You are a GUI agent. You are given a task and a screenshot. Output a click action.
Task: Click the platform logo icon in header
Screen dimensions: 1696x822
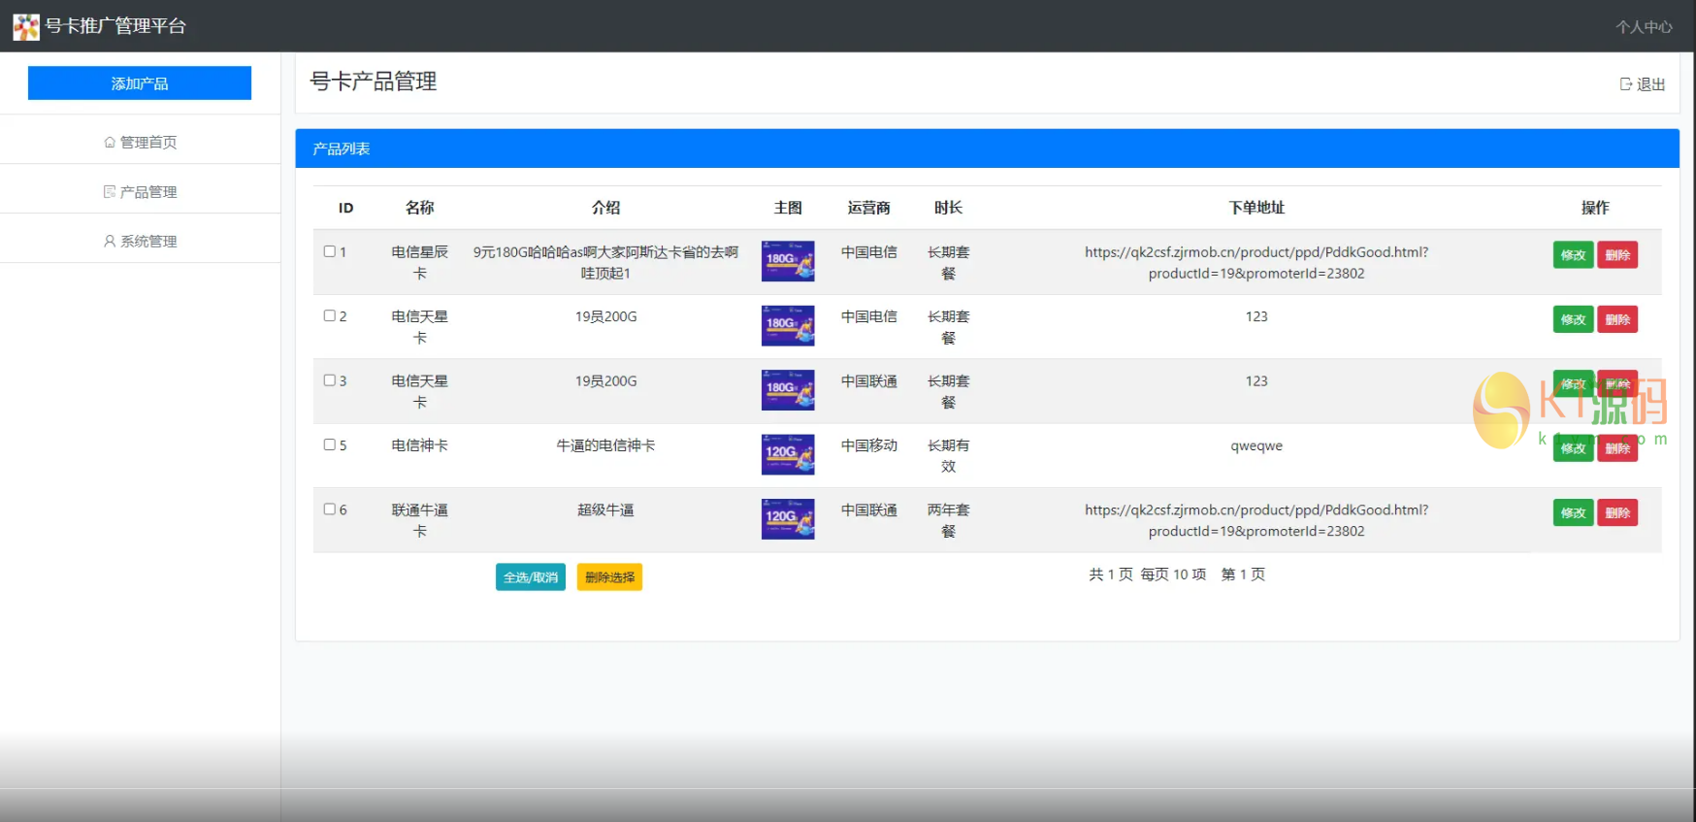tap(26, 26)
